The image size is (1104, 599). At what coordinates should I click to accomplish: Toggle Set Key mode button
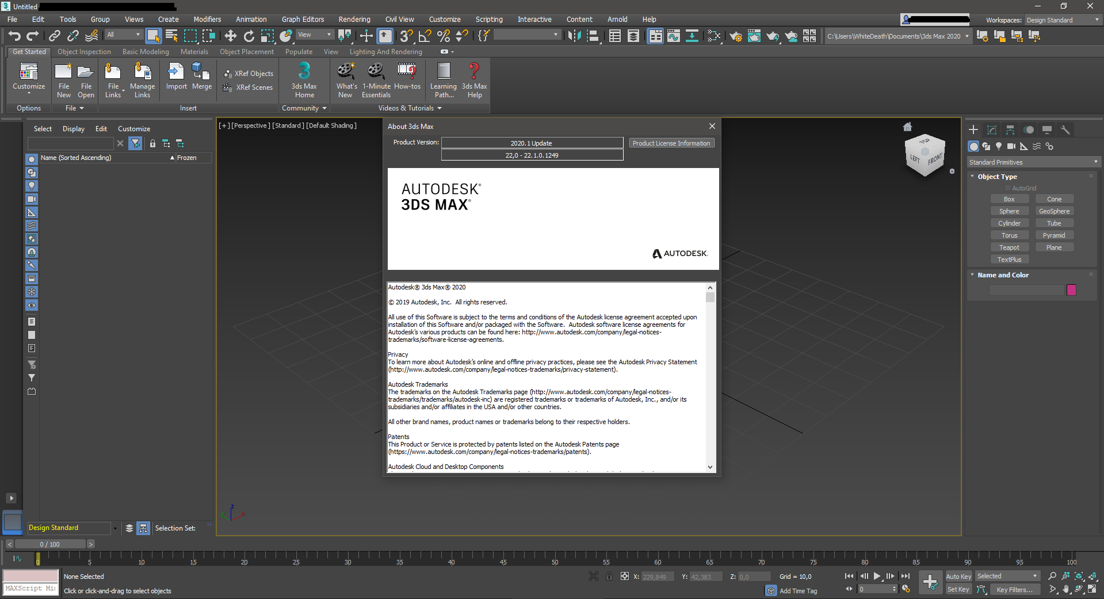pos(958,589)
